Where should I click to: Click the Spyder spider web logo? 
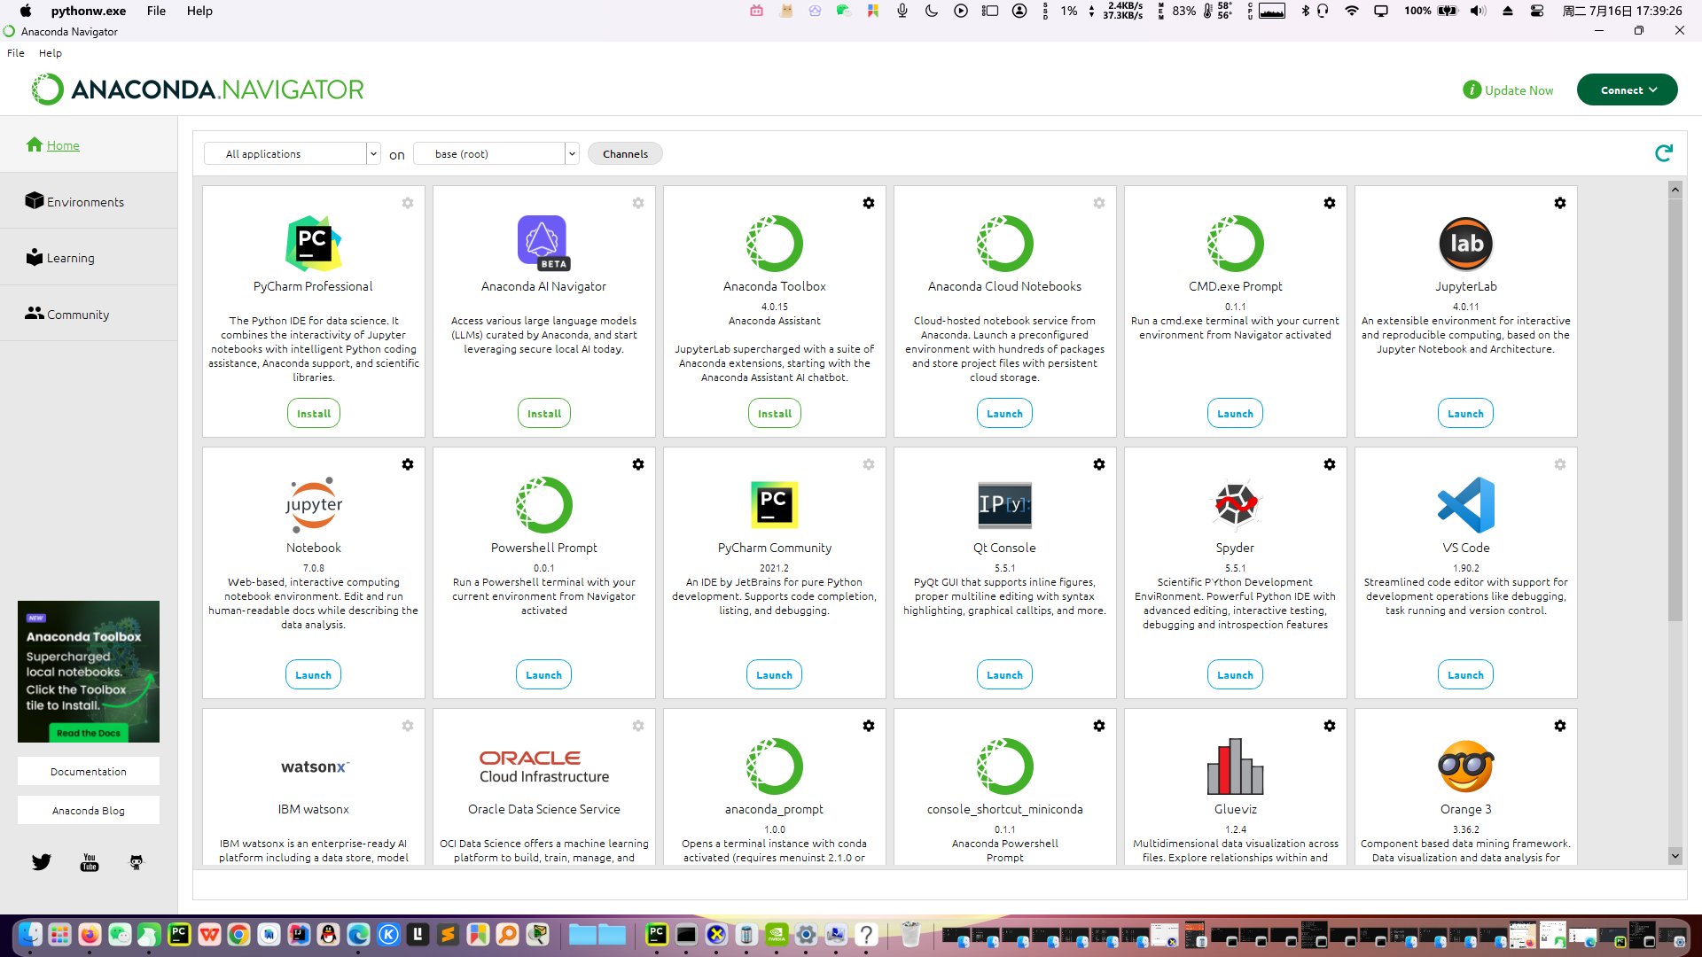tap(1236, 504)
